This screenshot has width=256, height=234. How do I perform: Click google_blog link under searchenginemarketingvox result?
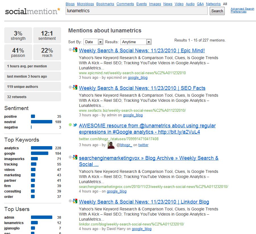[x=116, y=191]
